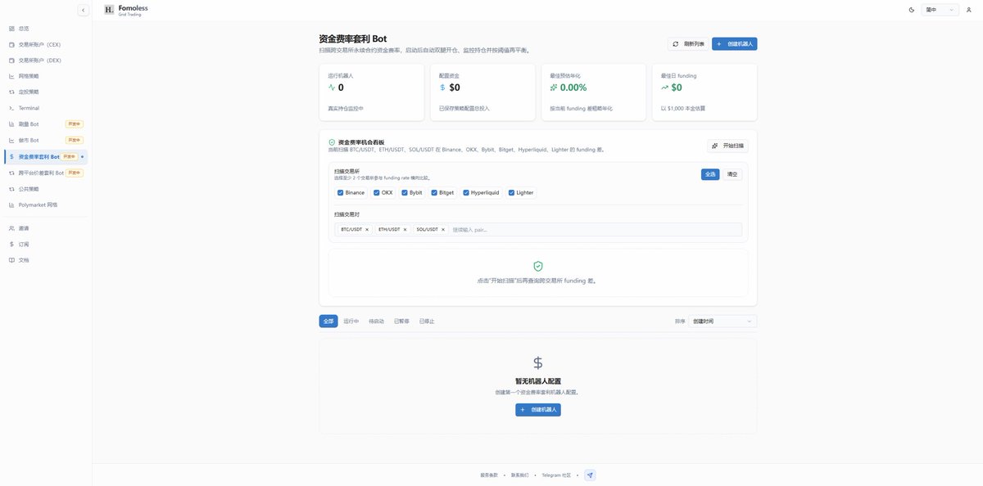This screenshot has width=983, height=486.
Task: Click the 清空 clear button
Action: (x=732, y=173)
